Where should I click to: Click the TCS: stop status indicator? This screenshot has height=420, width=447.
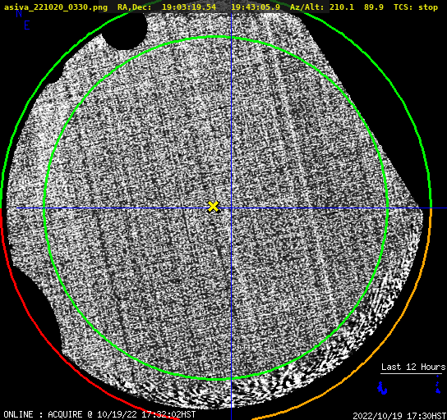pyautogui.click(x=415, y=7)
